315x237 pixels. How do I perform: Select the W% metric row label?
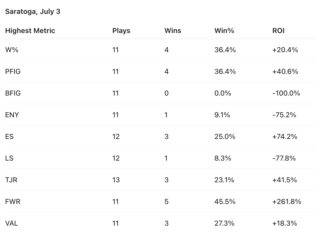pyautogui.click(x=12, y=50)
